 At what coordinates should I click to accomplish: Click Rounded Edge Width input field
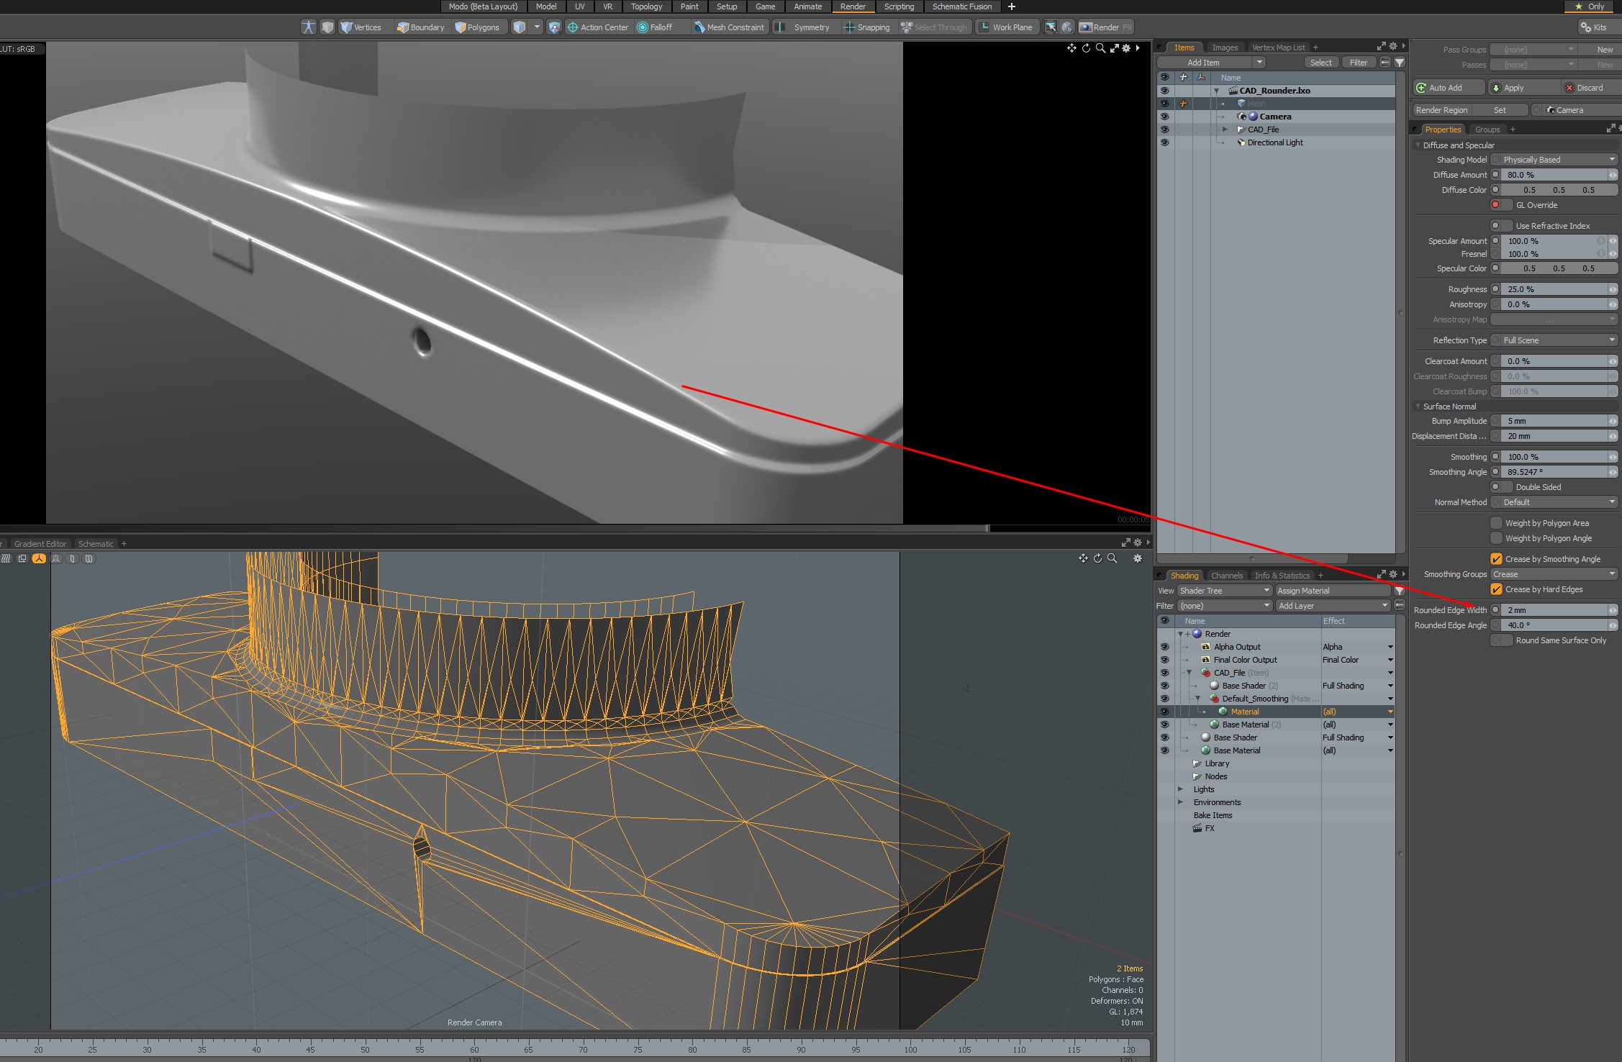[x=1554, y=610]
